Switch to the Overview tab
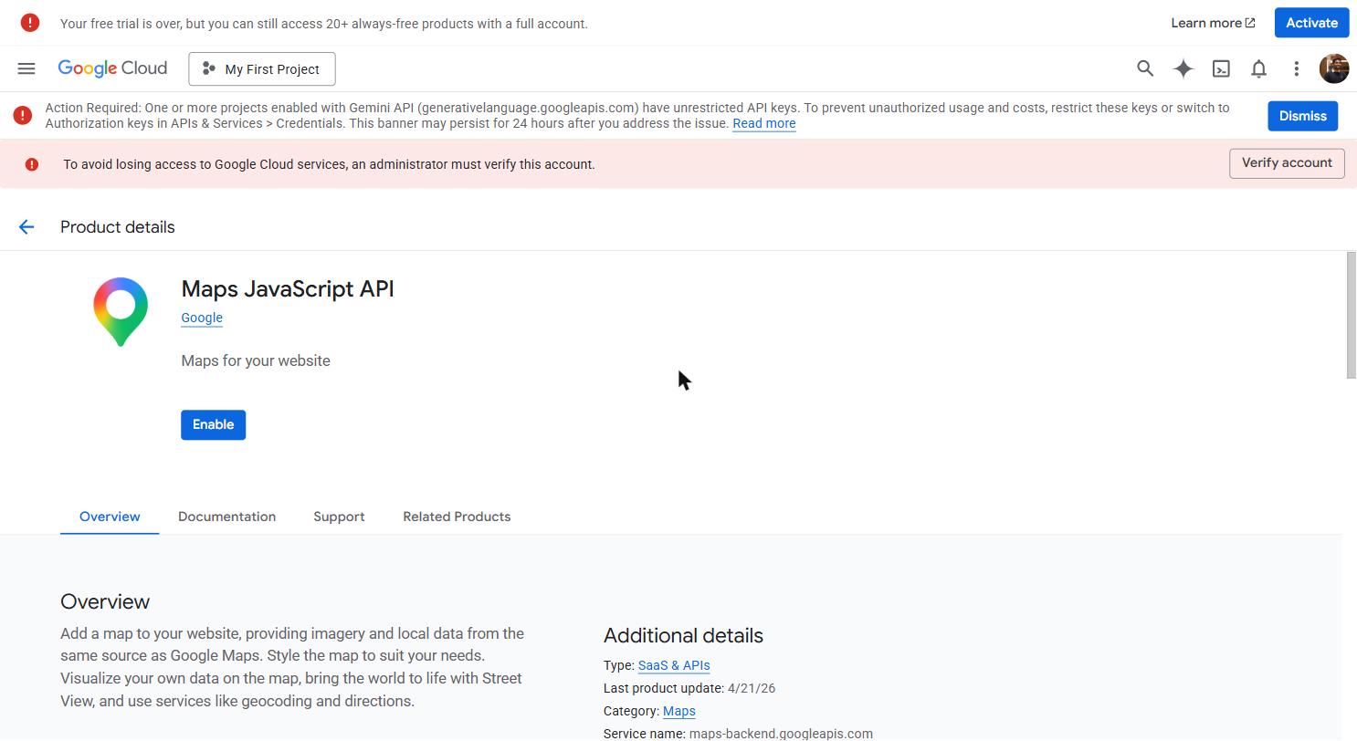Viewport: 1357px width, 741px height. pyautogui.click(x=110, y=517)
